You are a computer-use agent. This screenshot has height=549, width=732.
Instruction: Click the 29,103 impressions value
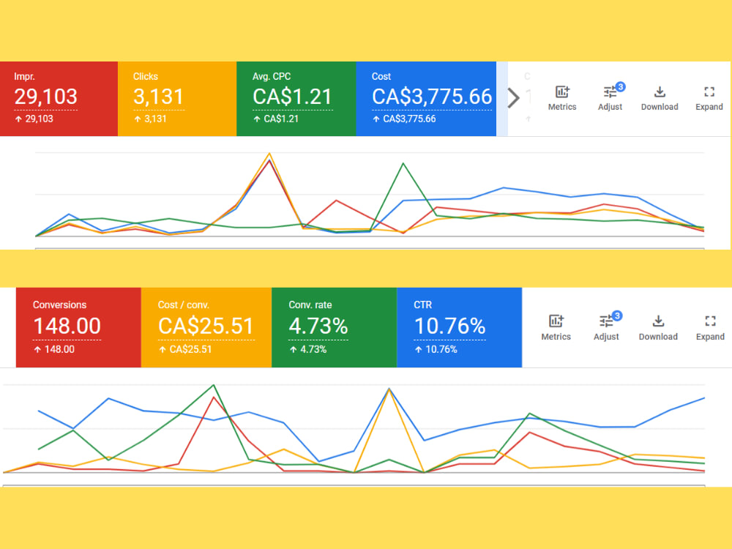(45, 97)
